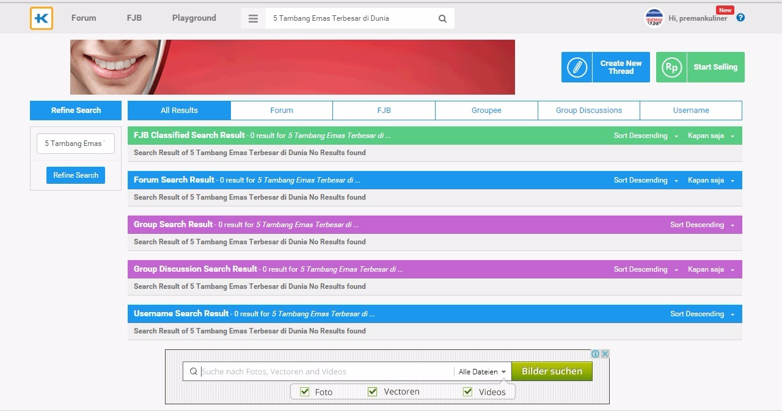Click the ad info icon
The image size is (782, 411).
tap(595, 354)
